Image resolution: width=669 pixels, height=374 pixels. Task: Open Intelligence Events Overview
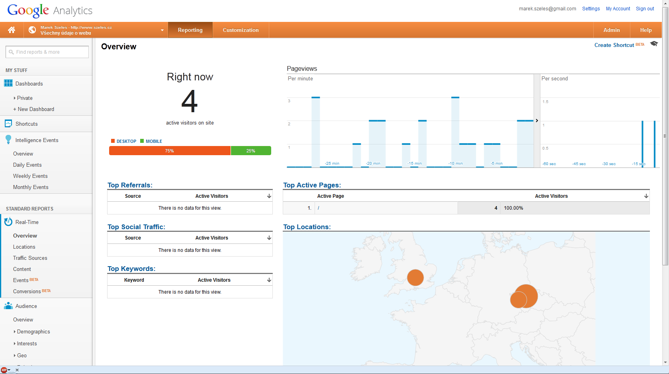[23, 154]
